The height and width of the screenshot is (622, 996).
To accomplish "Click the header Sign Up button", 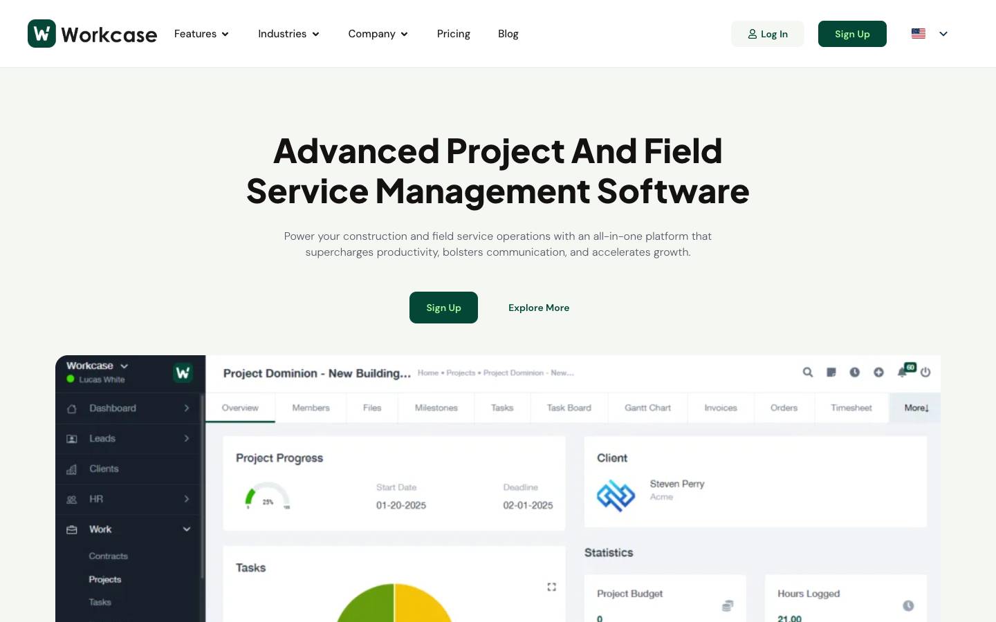I will coord(852,34).
